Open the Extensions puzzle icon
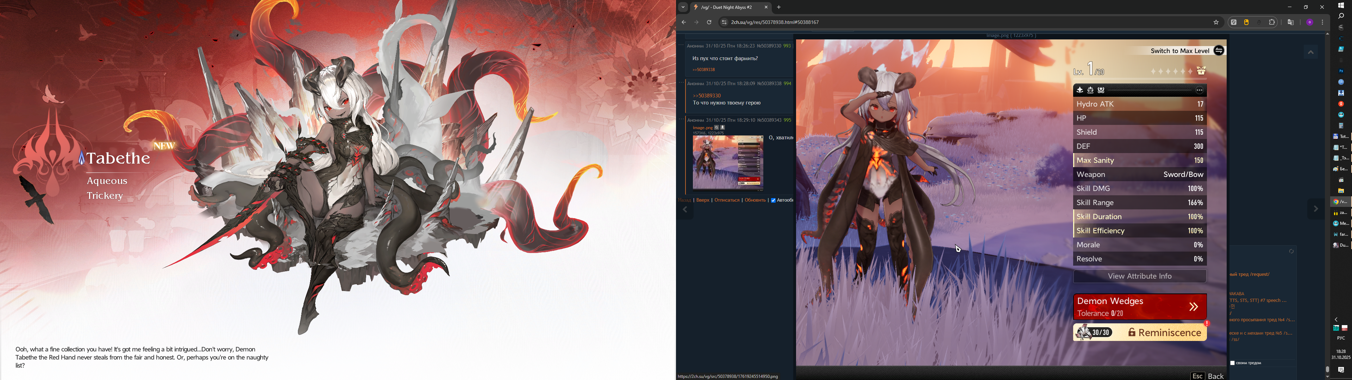1352x380 pixels. click(1272, 23)
